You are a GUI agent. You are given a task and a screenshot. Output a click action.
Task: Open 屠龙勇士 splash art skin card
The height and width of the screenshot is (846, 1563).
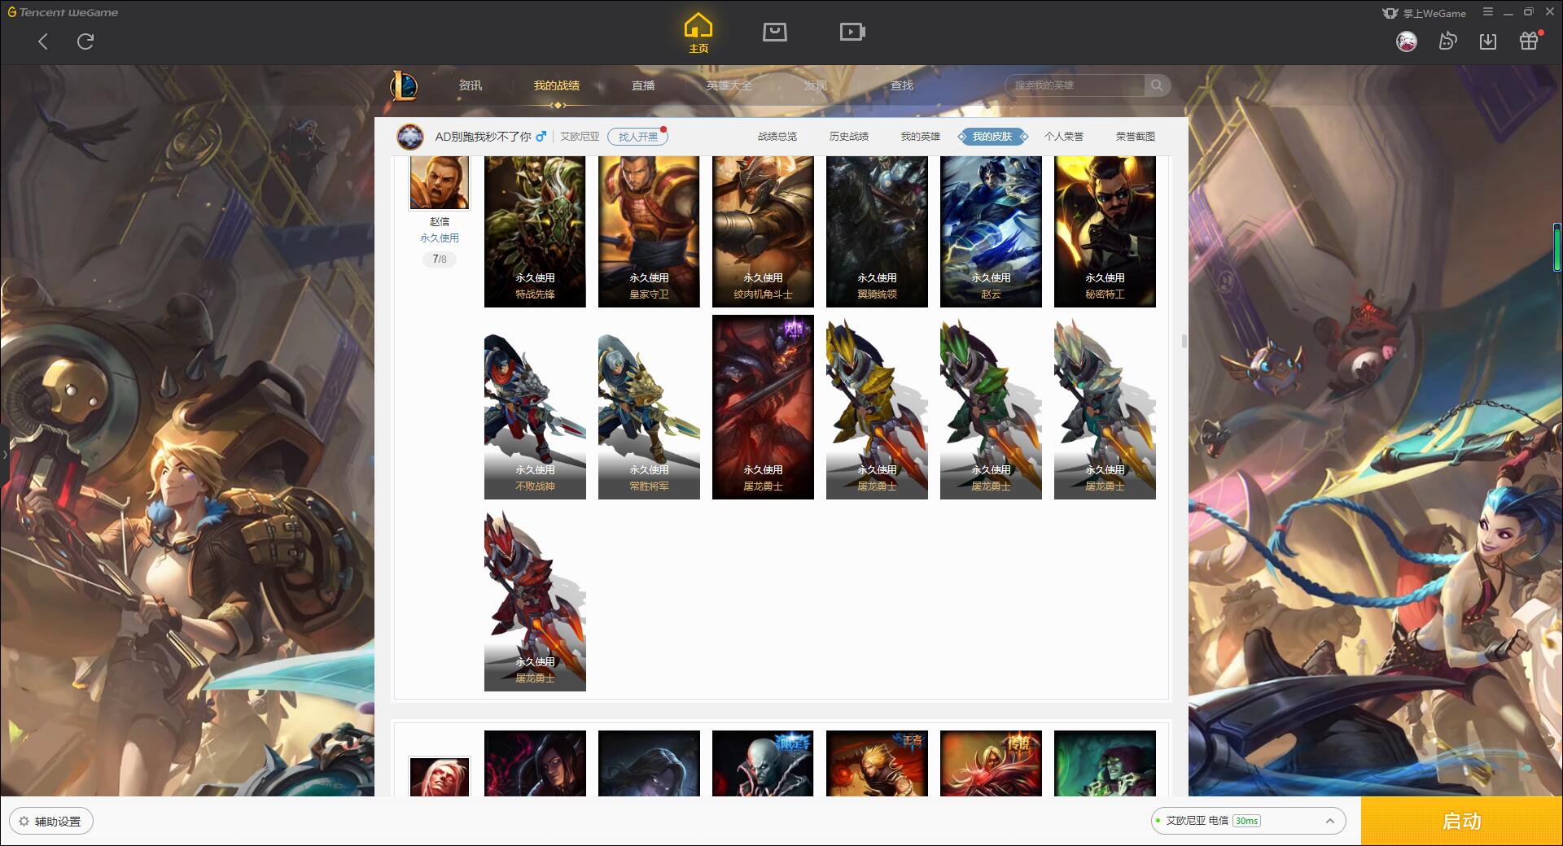coord(763,407)
